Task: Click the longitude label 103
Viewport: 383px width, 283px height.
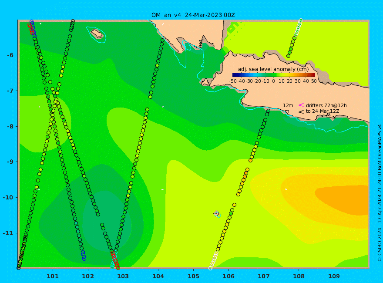Action: 123,276
